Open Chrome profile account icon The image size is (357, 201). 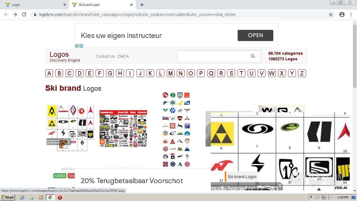342,15
